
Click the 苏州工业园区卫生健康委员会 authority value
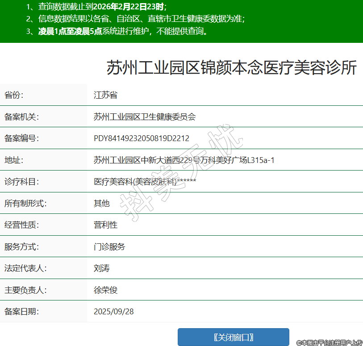145,117
